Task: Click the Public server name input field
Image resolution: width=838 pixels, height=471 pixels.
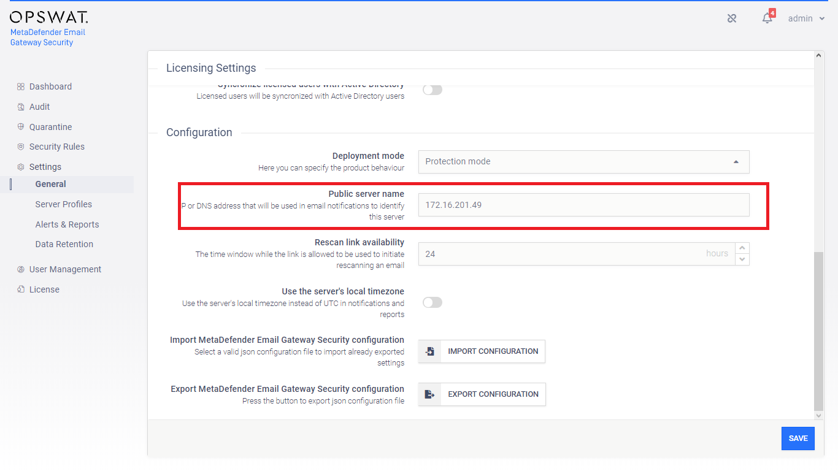Action: click(584, 205)
